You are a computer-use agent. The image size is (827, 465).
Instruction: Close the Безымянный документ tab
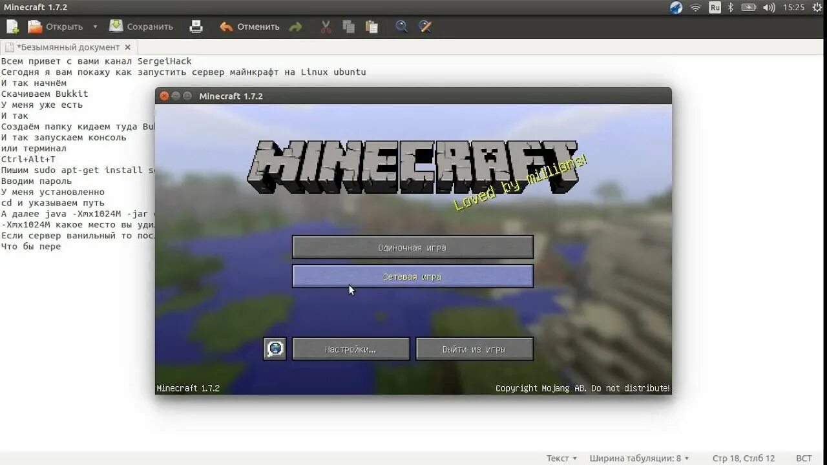pyautogui.click(x=128, y=47)
